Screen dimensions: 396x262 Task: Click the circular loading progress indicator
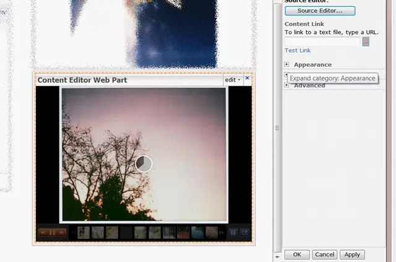point(144,164)
